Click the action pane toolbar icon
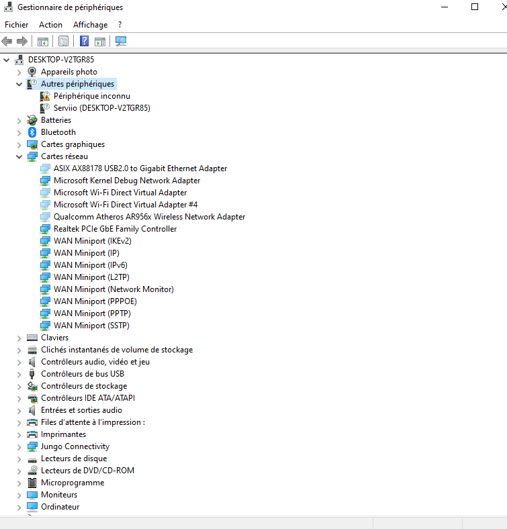Screen dimensions: 507x529 (100, 42)
